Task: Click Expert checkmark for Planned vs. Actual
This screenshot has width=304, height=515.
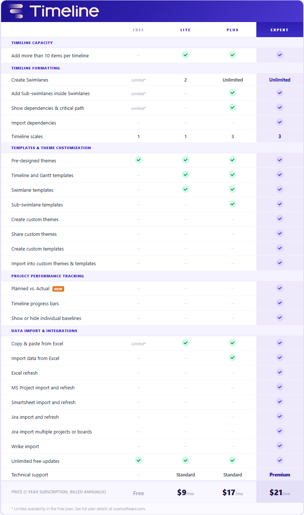Action: coord(280,288)
